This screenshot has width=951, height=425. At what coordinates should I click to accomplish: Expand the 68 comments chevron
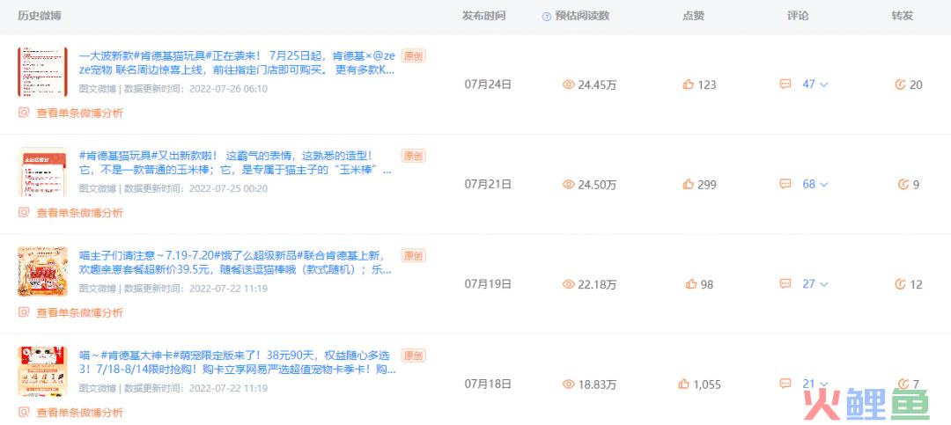click(823, 184)
